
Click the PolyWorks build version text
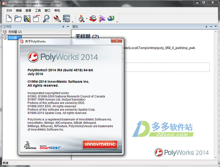[x=60, y=70]
